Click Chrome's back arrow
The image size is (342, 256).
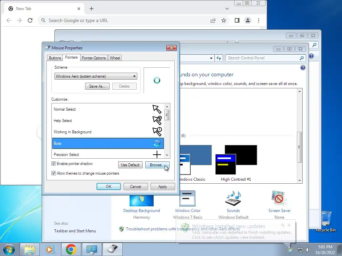(9, 20)
